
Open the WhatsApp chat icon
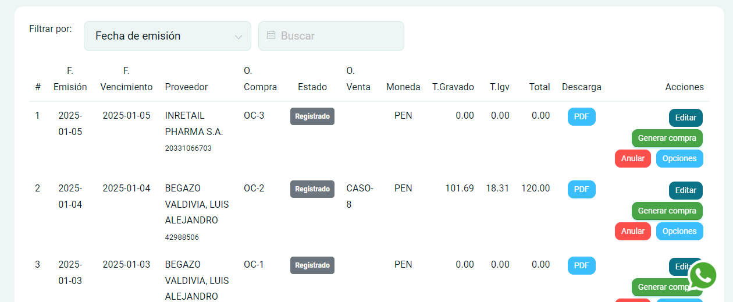[703, 276]
